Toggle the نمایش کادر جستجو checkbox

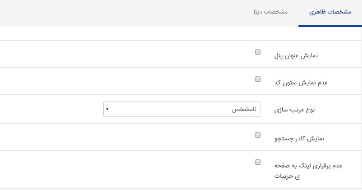point(258,134)
